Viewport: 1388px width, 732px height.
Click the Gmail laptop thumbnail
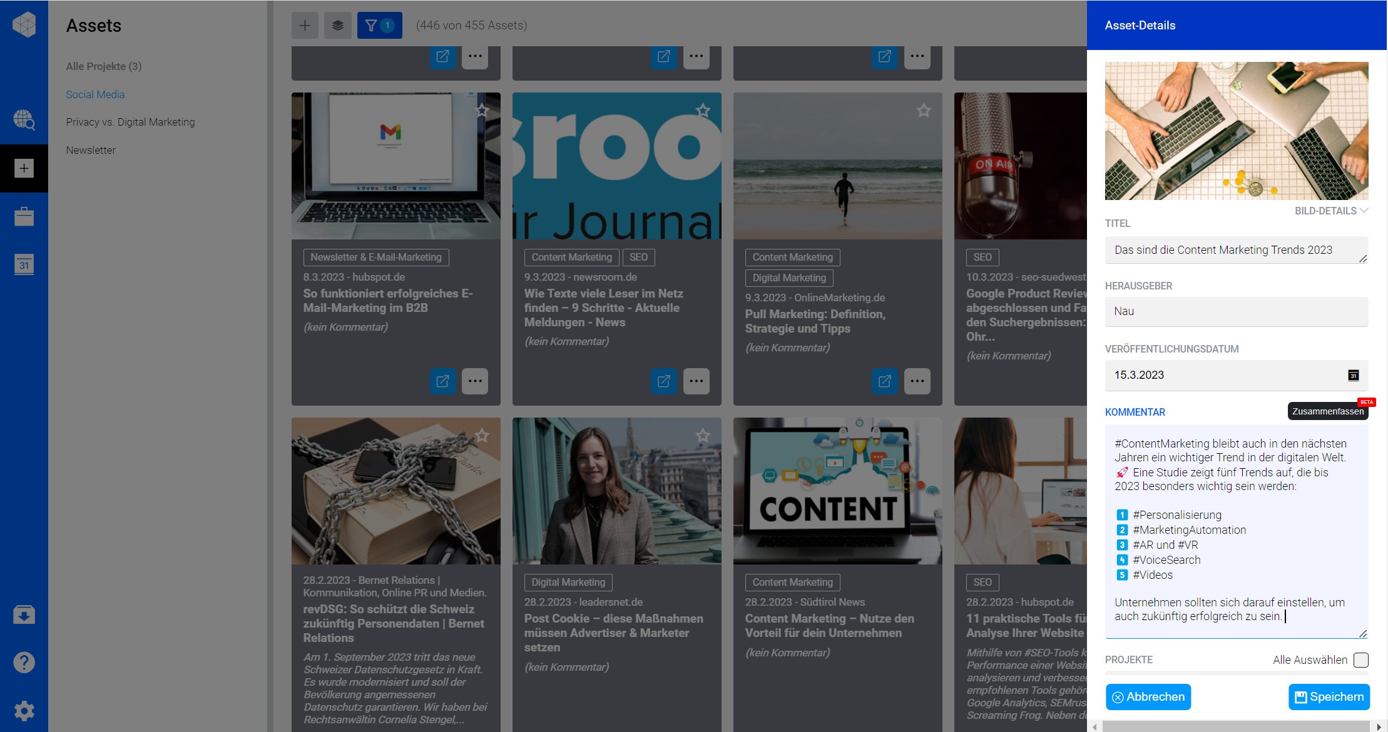[x=396, y=166]
